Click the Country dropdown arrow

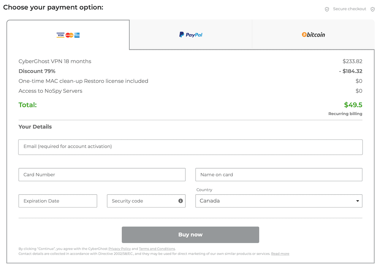[x=358, y=201]
